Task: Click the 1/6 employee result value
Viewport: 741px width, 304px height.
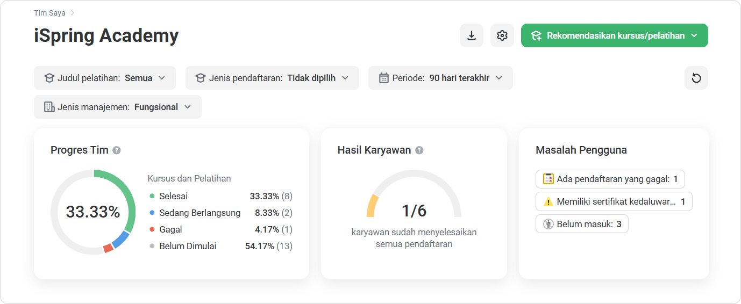Action: 414,211
